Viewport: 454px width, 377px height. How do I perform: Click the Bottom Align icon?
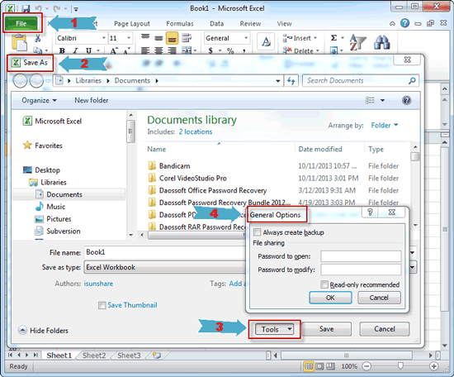pyautogui.click(x=172, y=38)
